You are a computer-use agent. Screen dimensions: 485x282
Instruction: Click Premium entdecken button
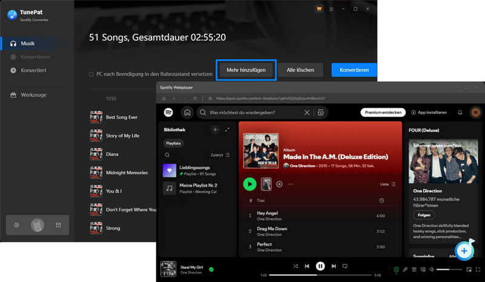tap(383, 113)
